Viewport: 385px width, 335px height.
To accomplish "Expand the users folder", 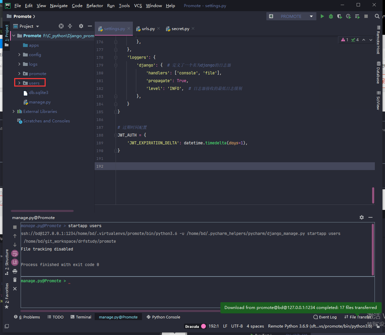I will [x=19, y=83].
